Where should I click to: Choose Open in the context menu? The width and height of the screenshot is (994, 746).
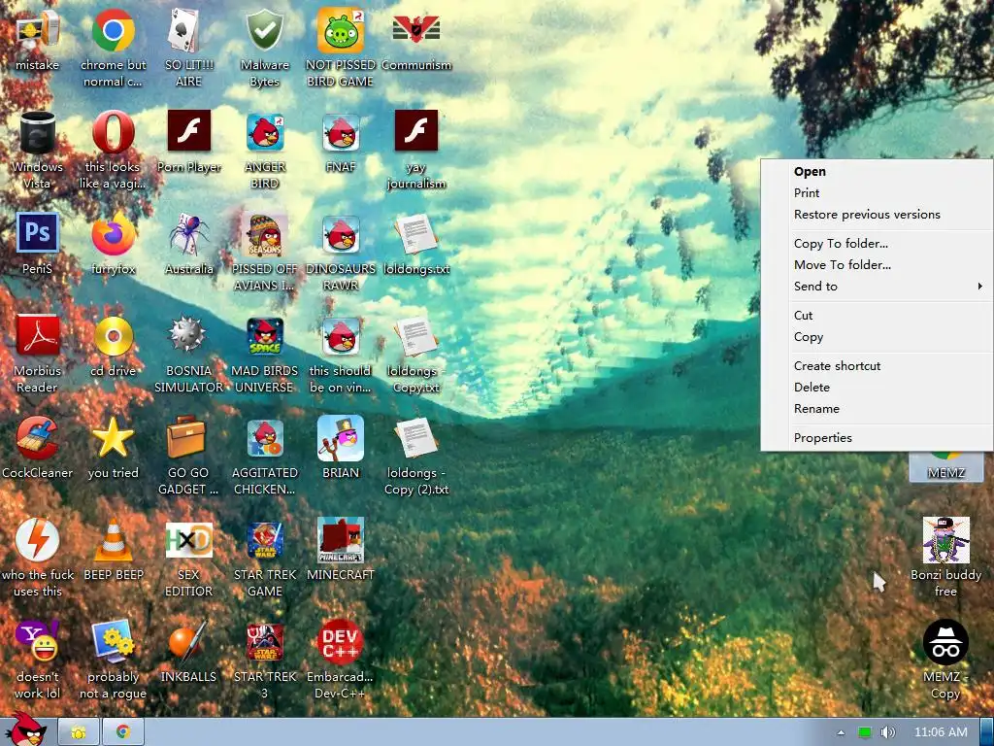coord(877,171)
